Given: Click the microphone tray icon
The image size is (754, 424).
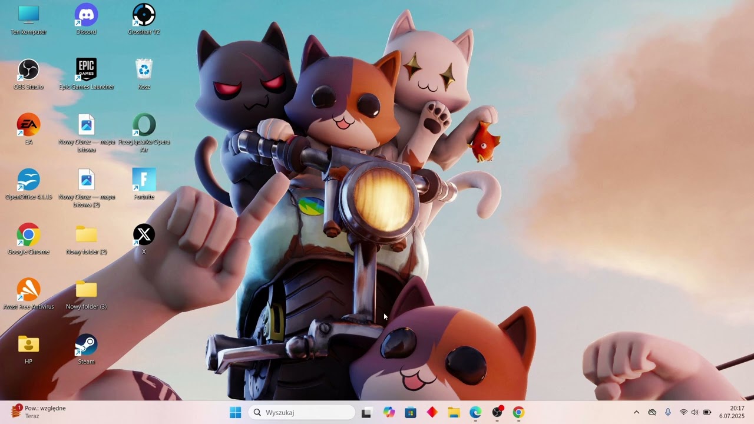Looking at the screenshot, I should point(668,412).
